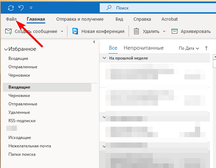Reverse sort order with the up arrow
216x168 pixels.
coord(206,48)
